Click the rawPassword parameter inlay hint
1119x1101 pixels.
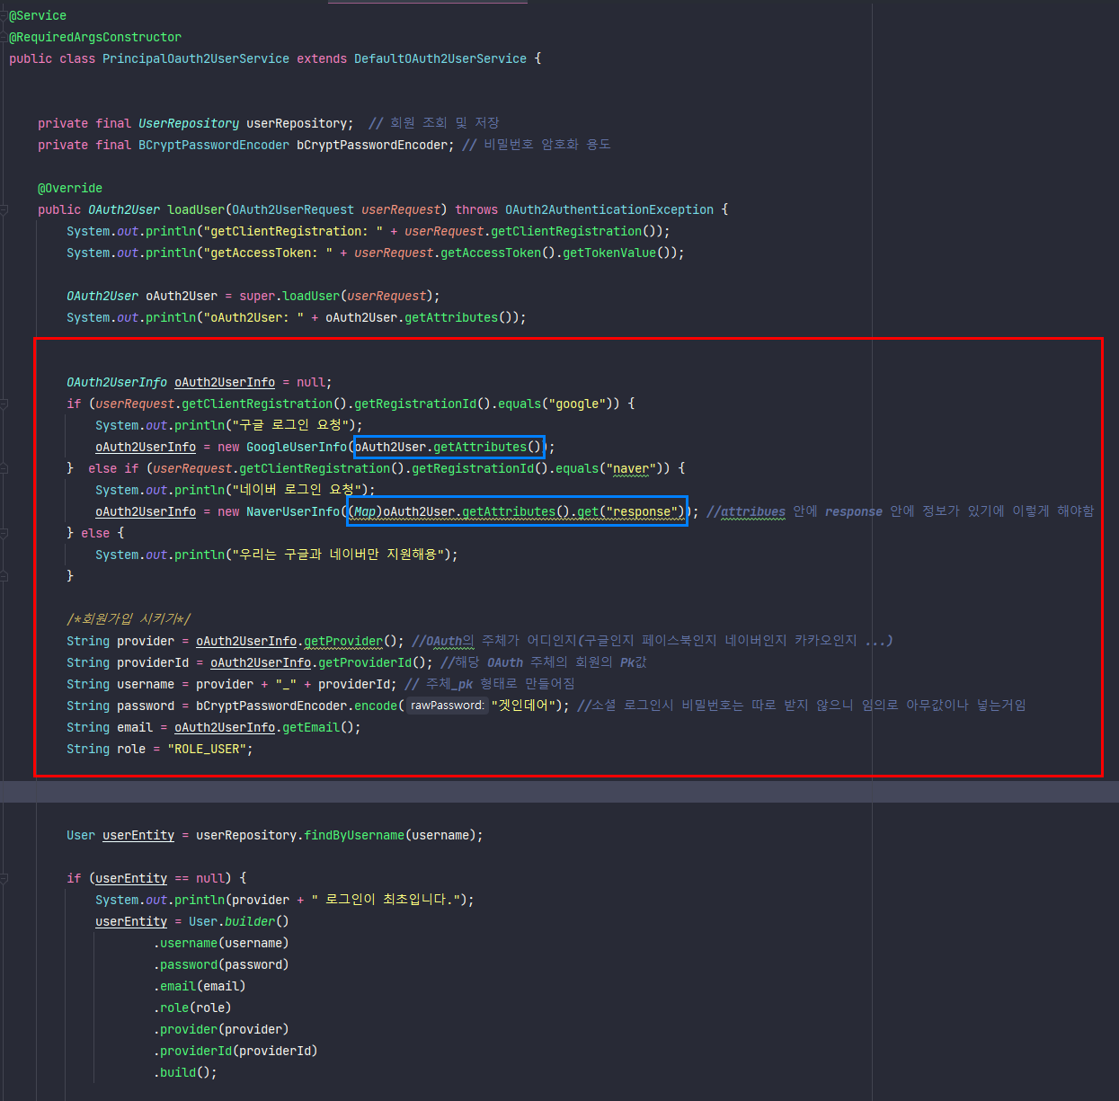point(448,706)
